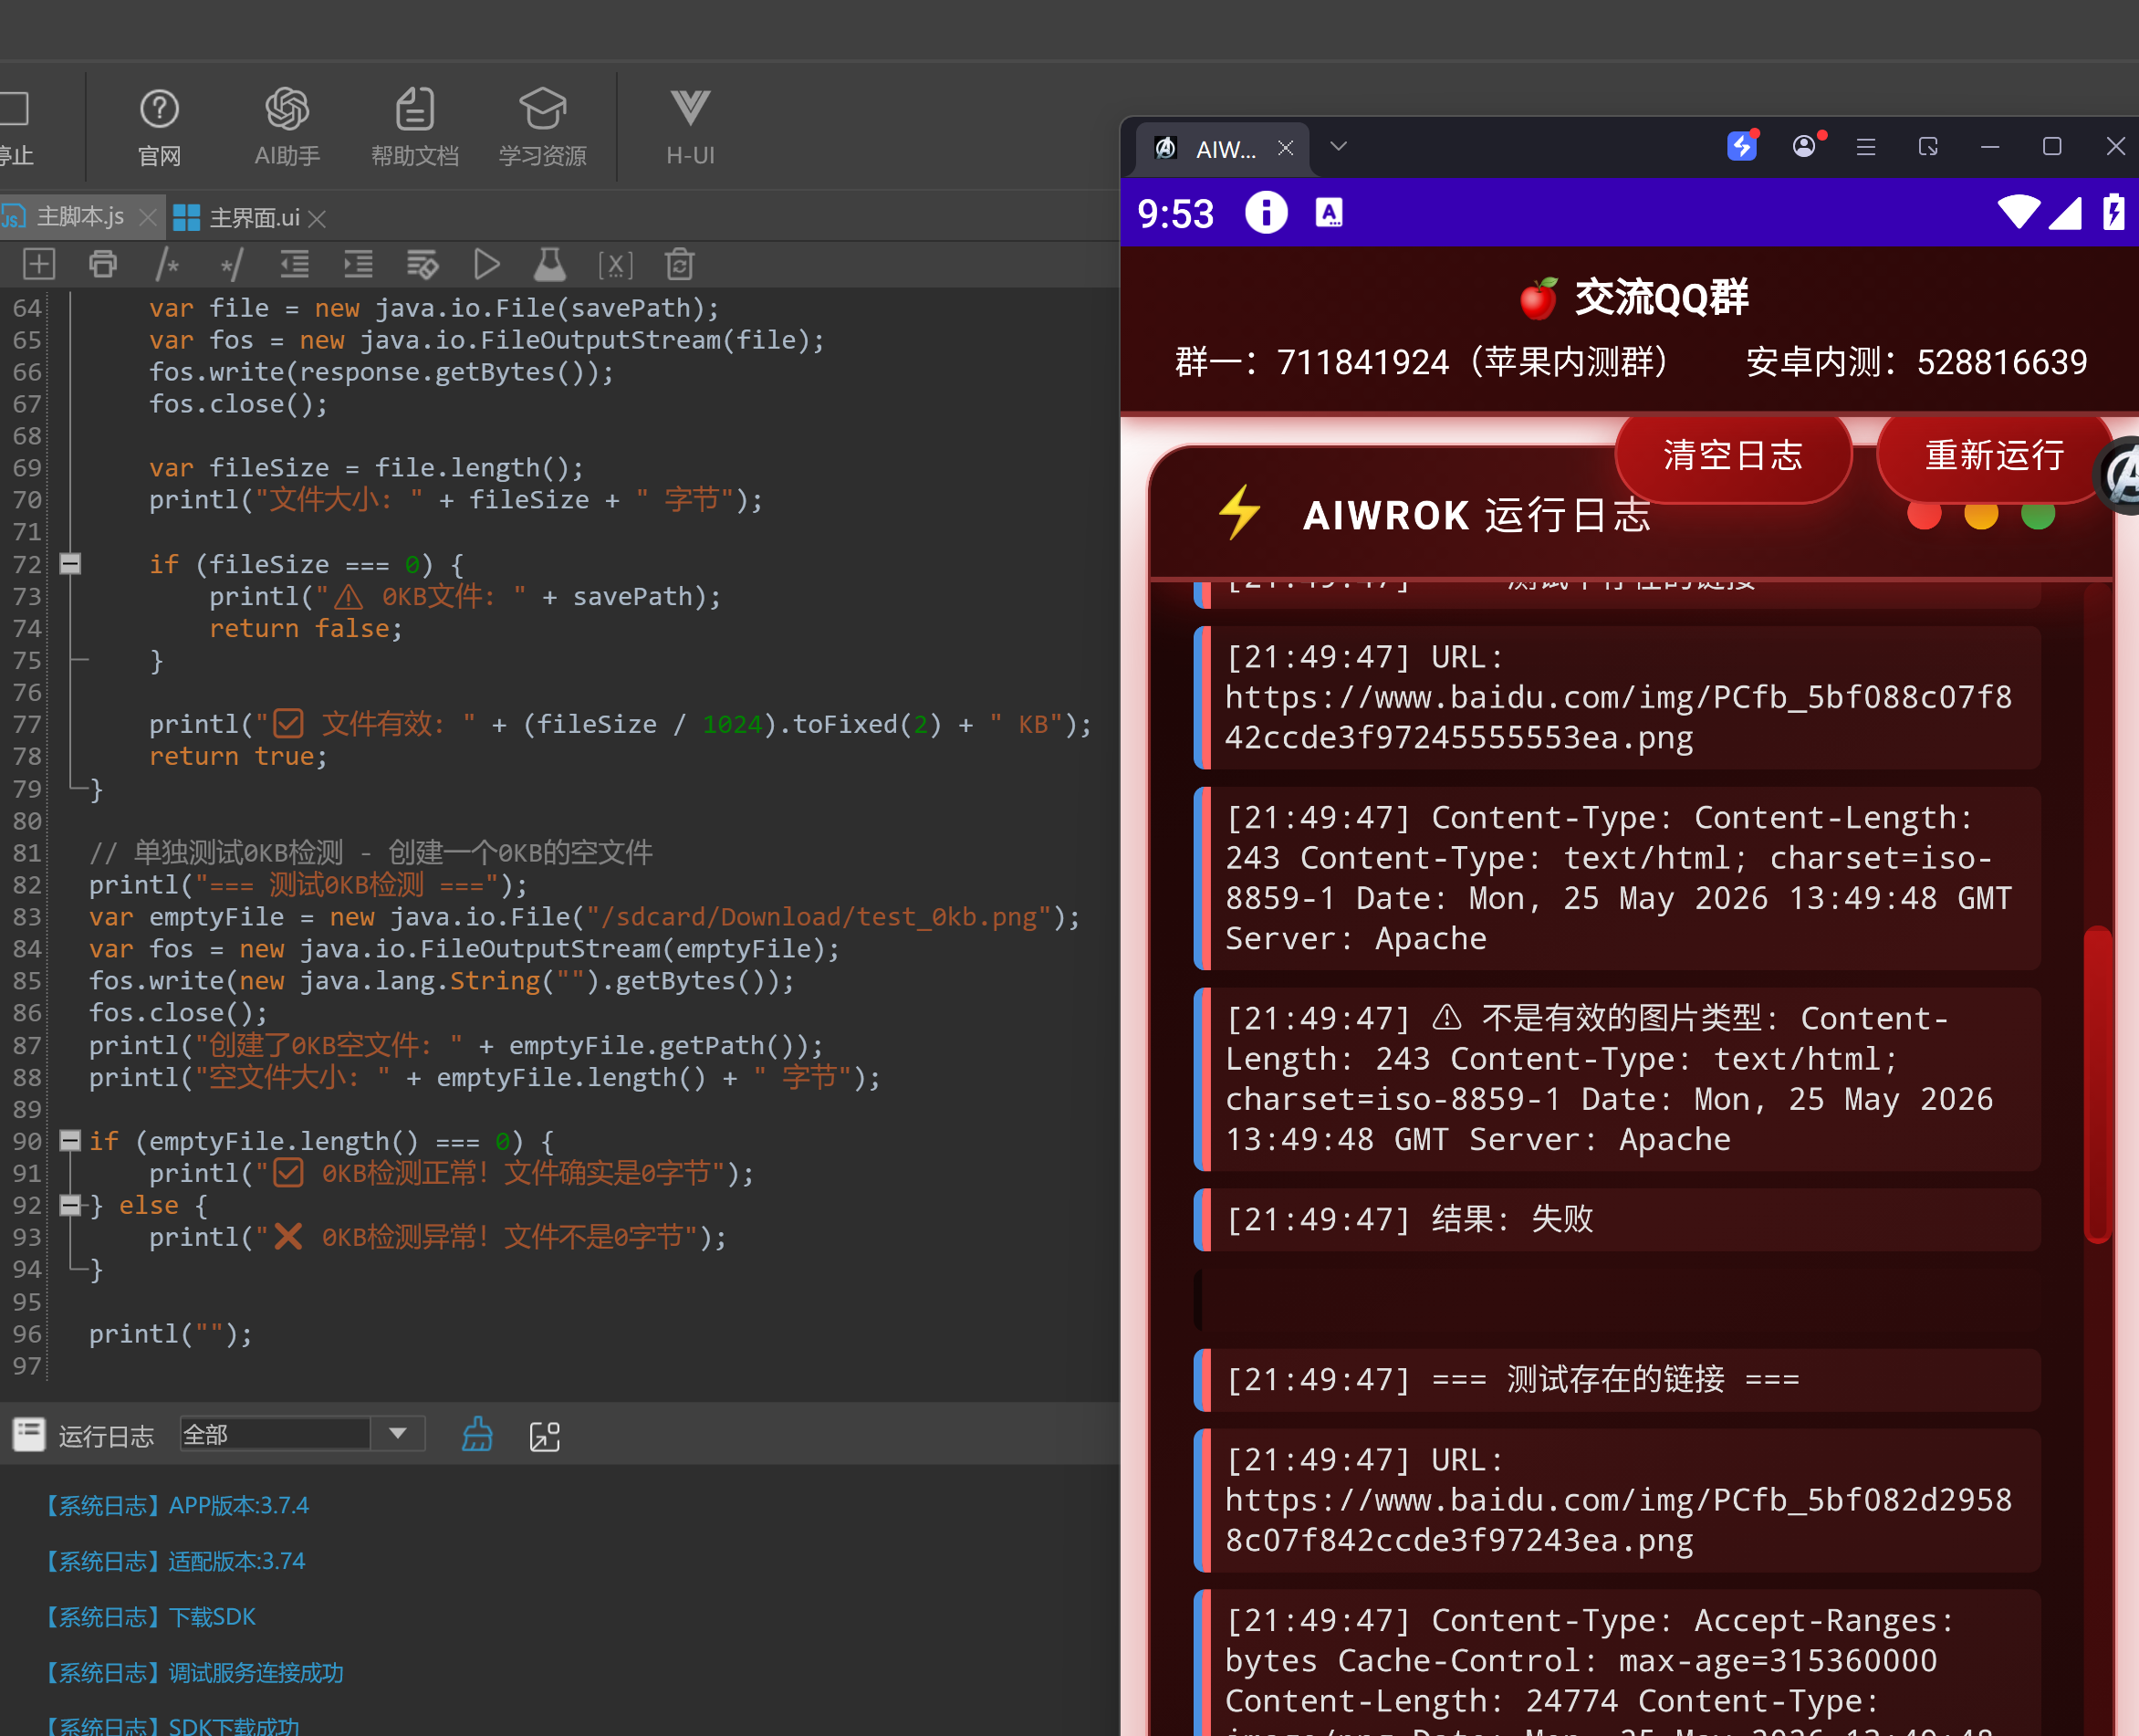Click the comment /* icon

click(167, 264)
